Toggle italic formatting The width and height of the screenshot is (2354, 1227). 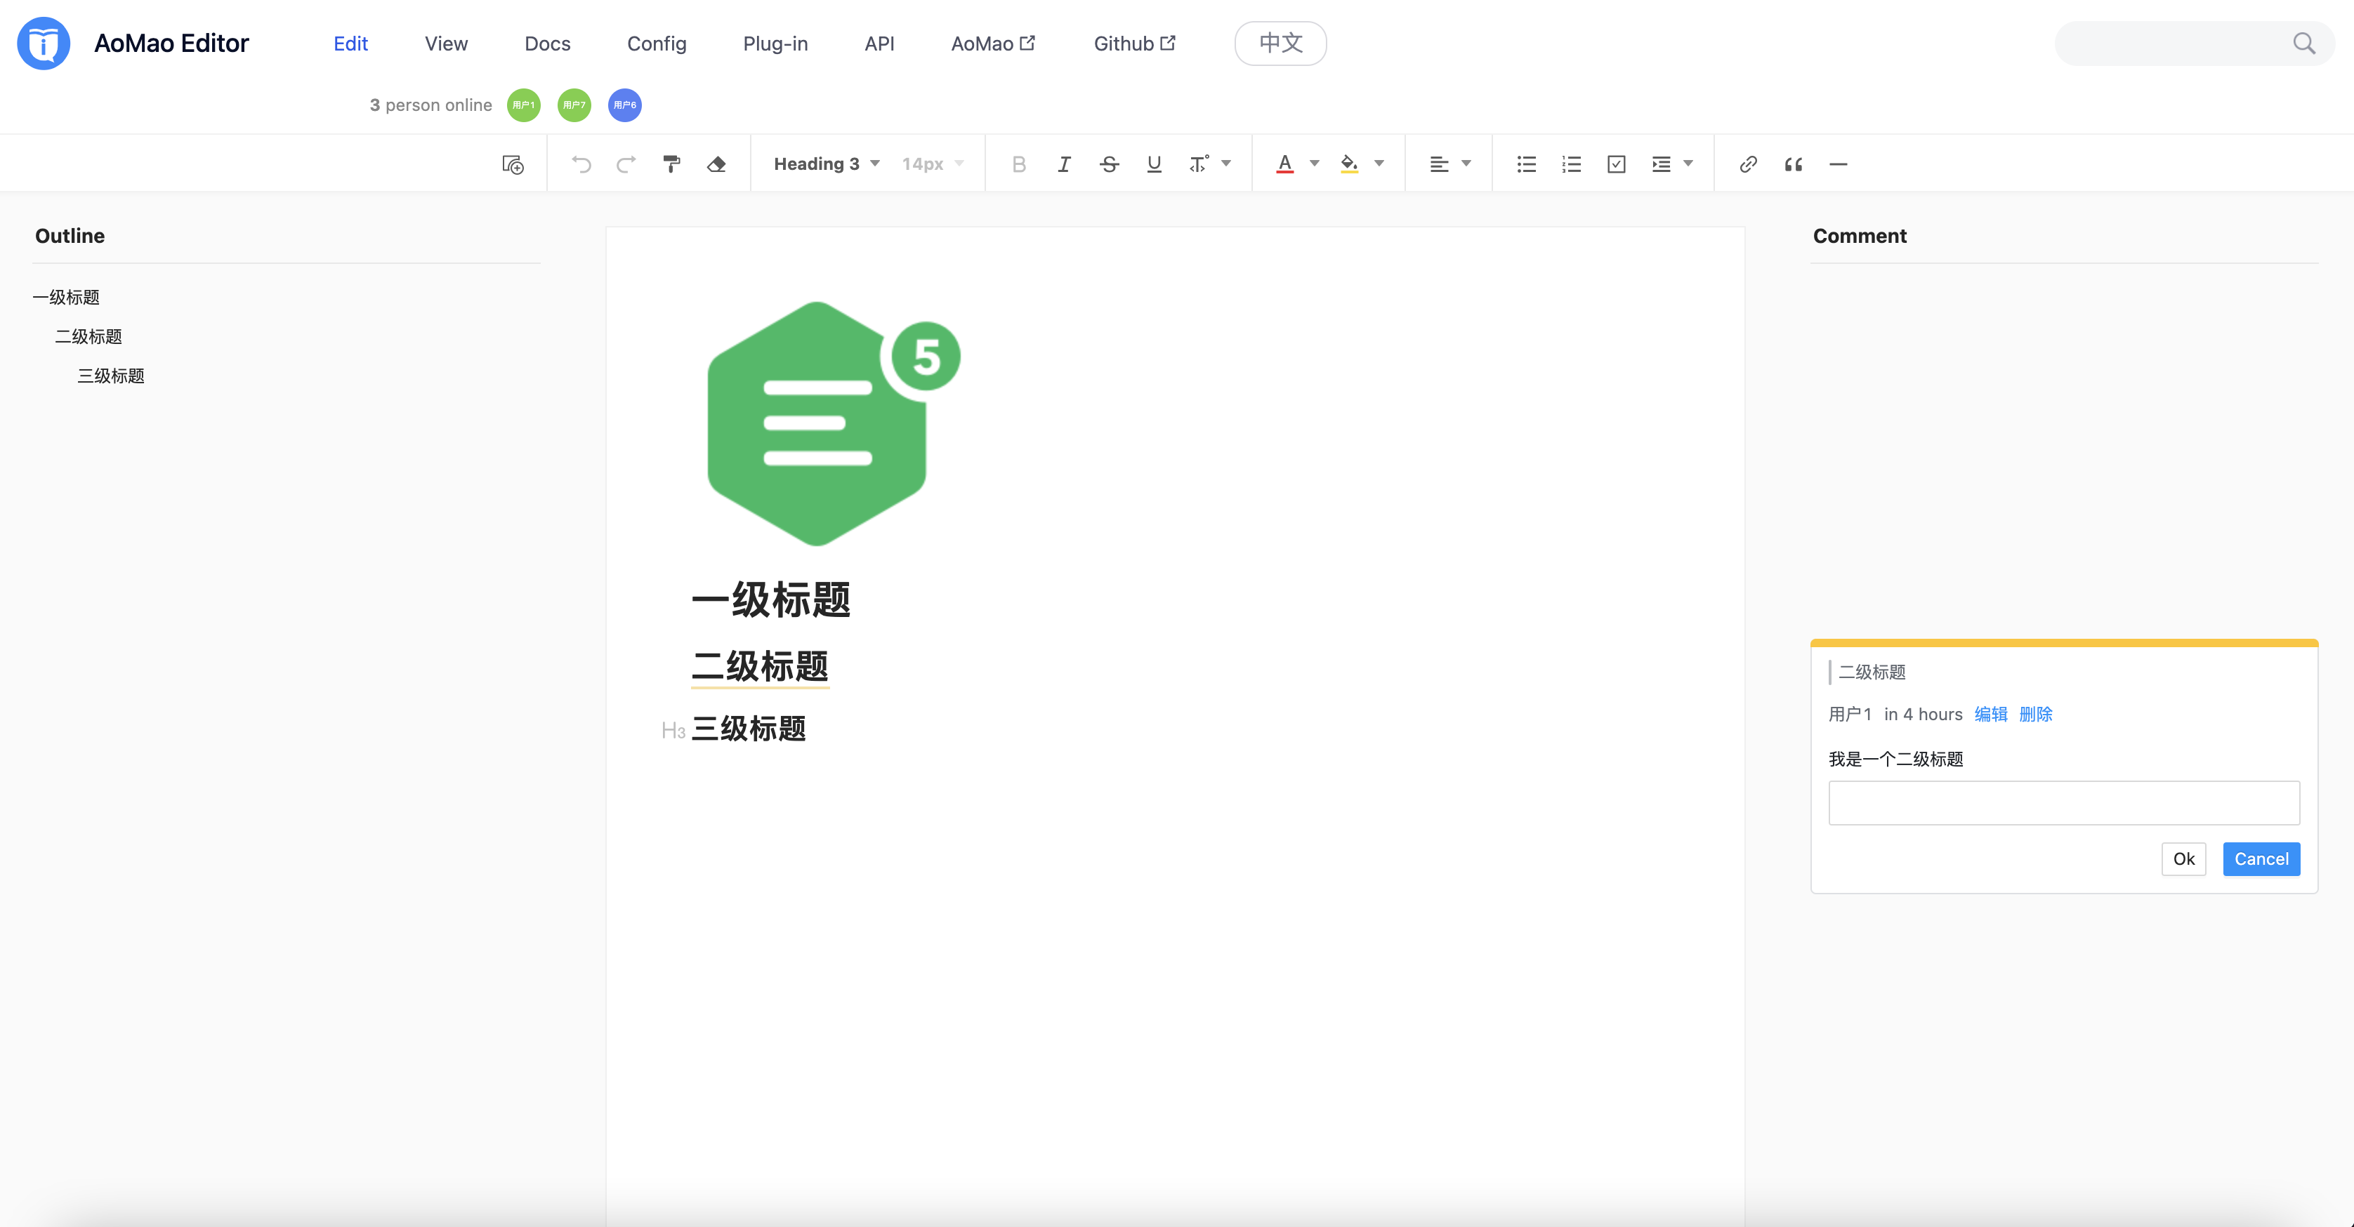[1064, 164]
